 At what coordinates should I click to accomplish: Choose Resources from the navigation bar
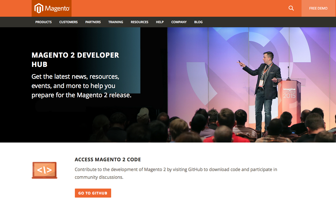tap(139, 22)
